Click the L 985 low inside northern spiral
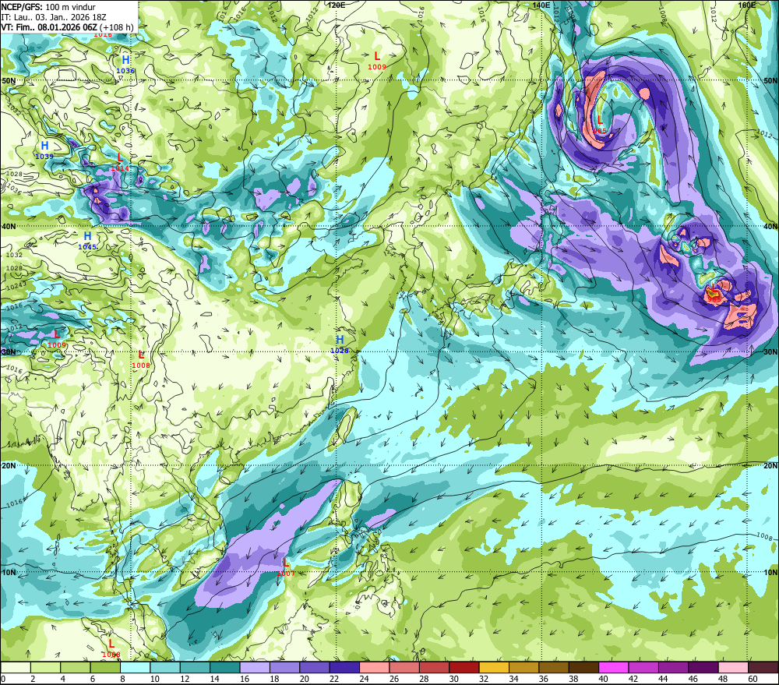The image size is (779, 685). point(600,124)
